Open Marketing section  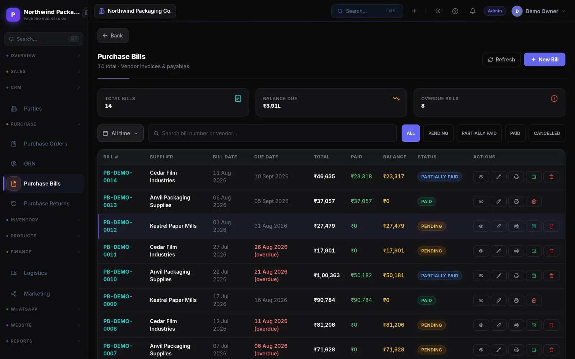(x=44, y=294)
